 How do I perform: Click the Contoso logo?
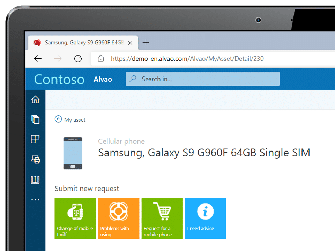(x=59, y=79)
